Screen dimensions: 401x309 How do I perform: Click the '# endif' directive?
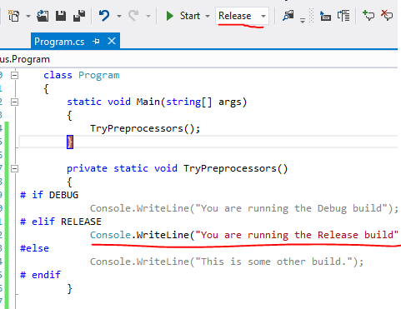(40, 275)
